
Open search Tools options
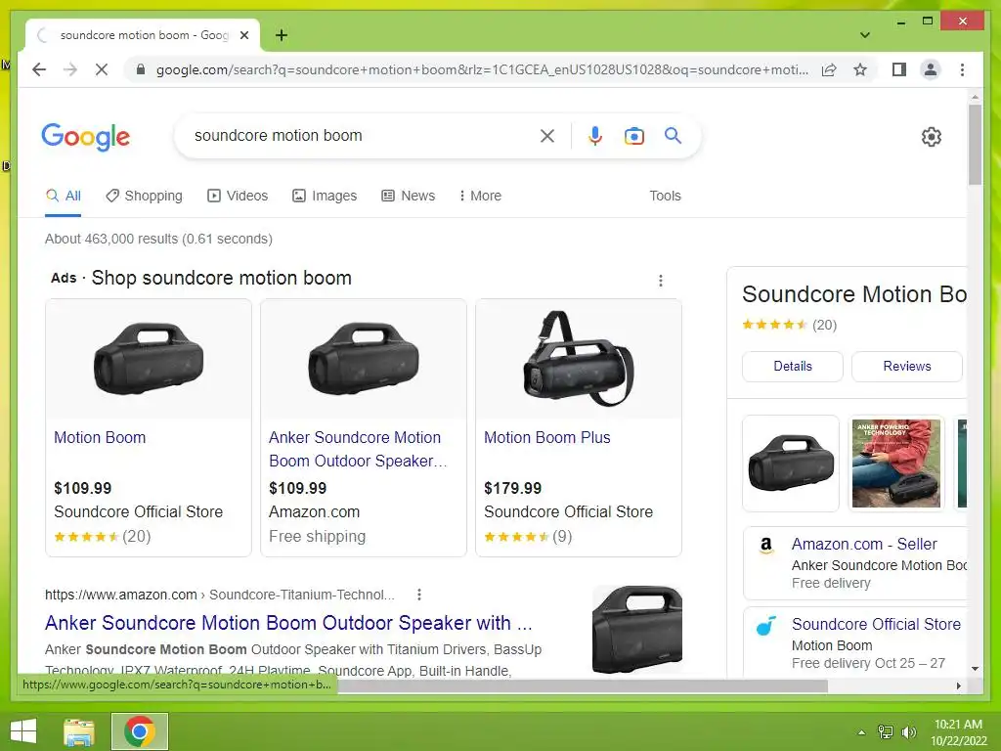click(x=665, y=196)
